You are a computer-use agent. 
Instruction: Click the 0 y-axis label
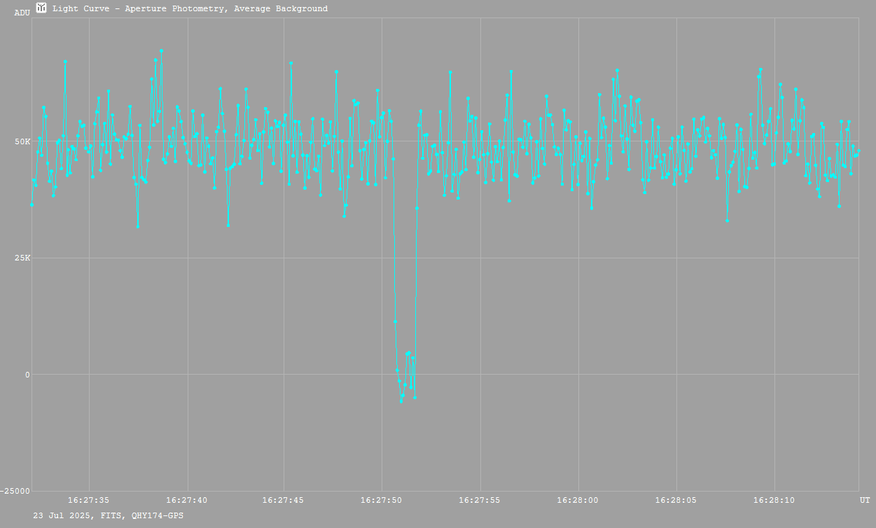[27, 375]
